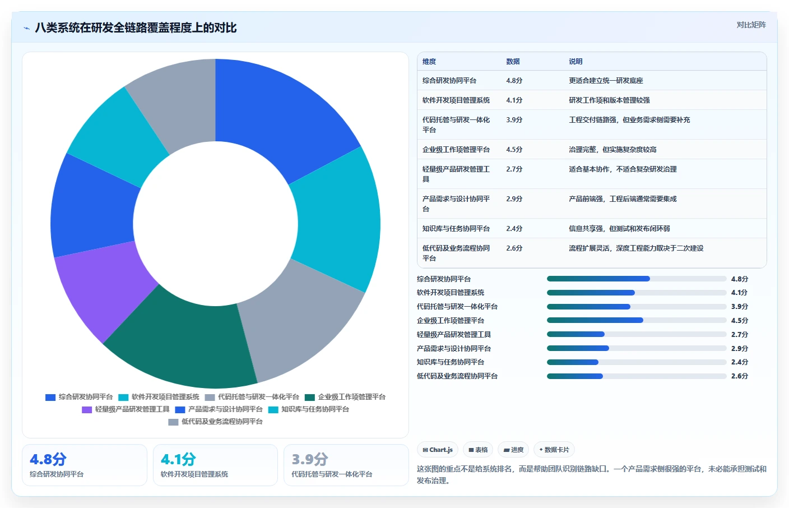The height and width of the screenshot is (508, 789).
Task: Click the 综合研发协同平台 table row name
Action: [x=449, y=81]
